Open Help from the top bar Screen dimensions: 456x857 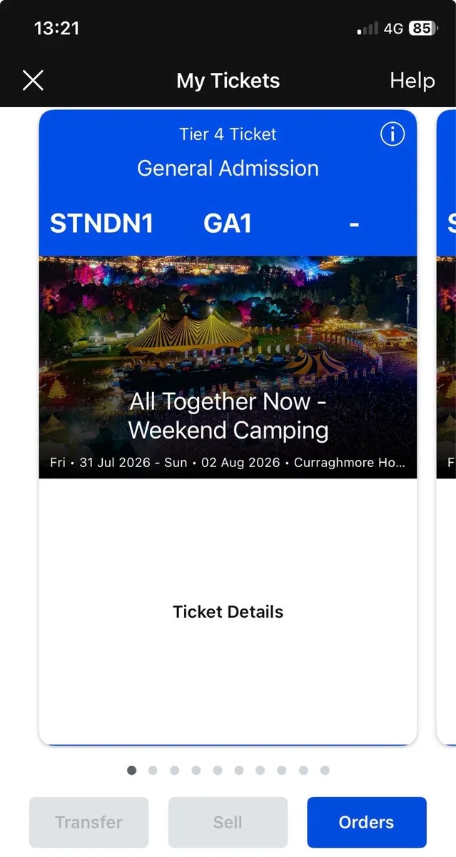[412, 81]
